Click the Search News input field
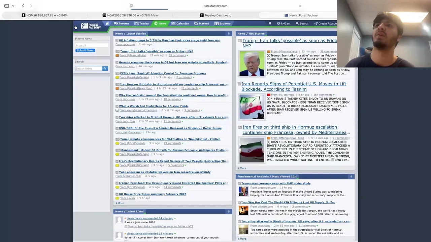The width and height of the screenshot is (431, 242). point(89,69)
